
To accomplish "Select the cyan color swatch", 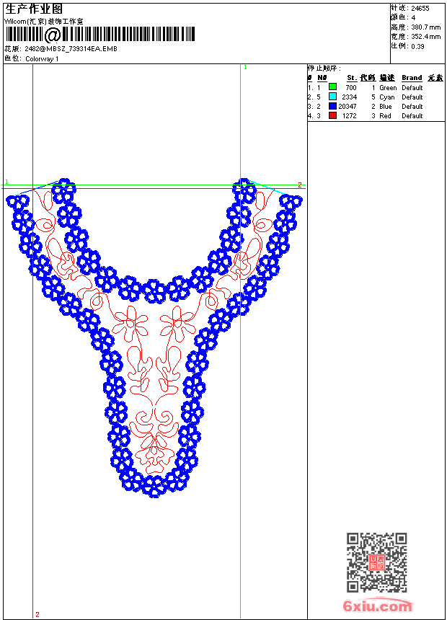I will point(333,97).
